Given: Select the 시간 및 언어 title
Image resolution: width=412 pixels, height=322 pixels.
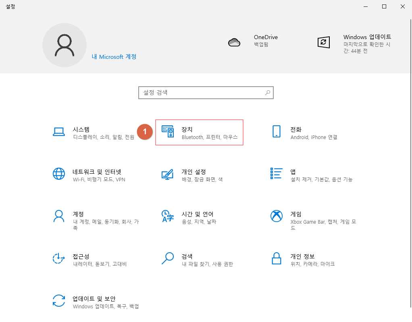Looking at the screenshot, I should (198, 214).
